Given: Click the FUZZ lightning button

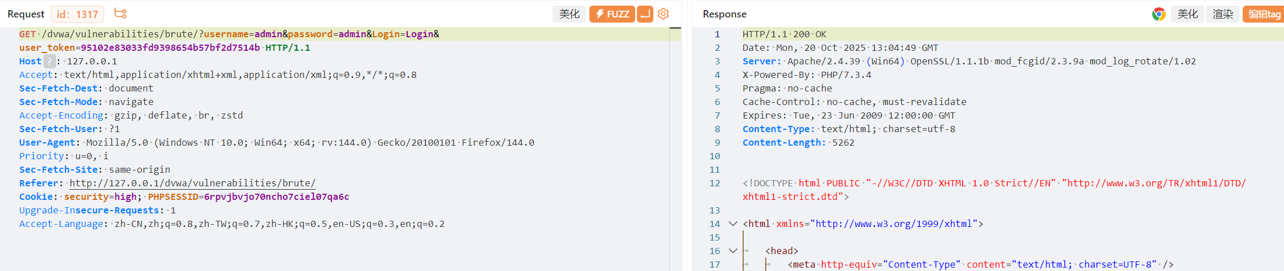Looking at the screenshot, I should point(612,14).
